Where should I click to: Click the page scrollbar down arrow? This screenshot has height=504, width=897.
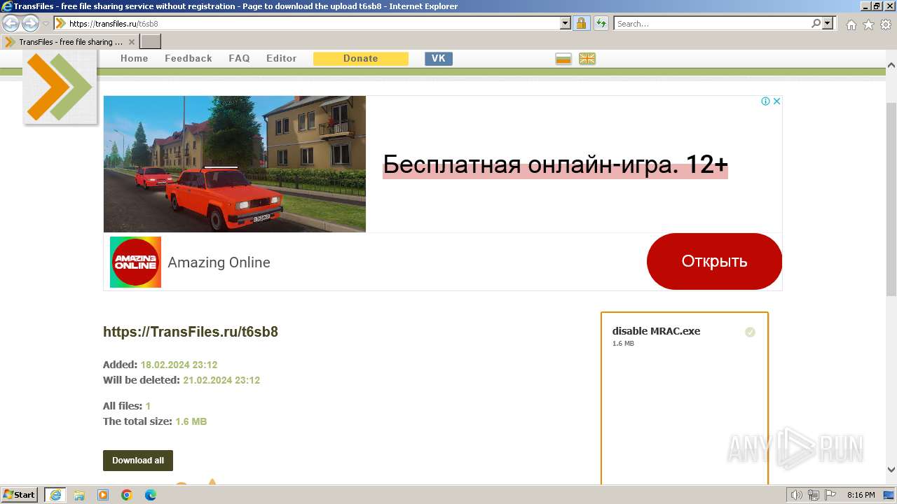tap(891, 470)
